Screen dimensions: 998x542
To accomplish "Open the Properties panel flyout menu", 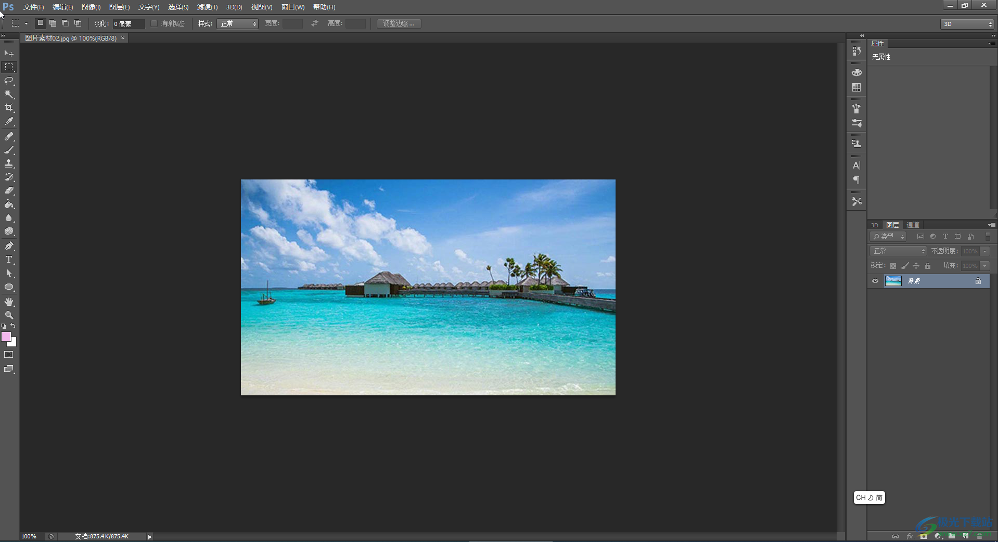I will click(x=992, y=44).
